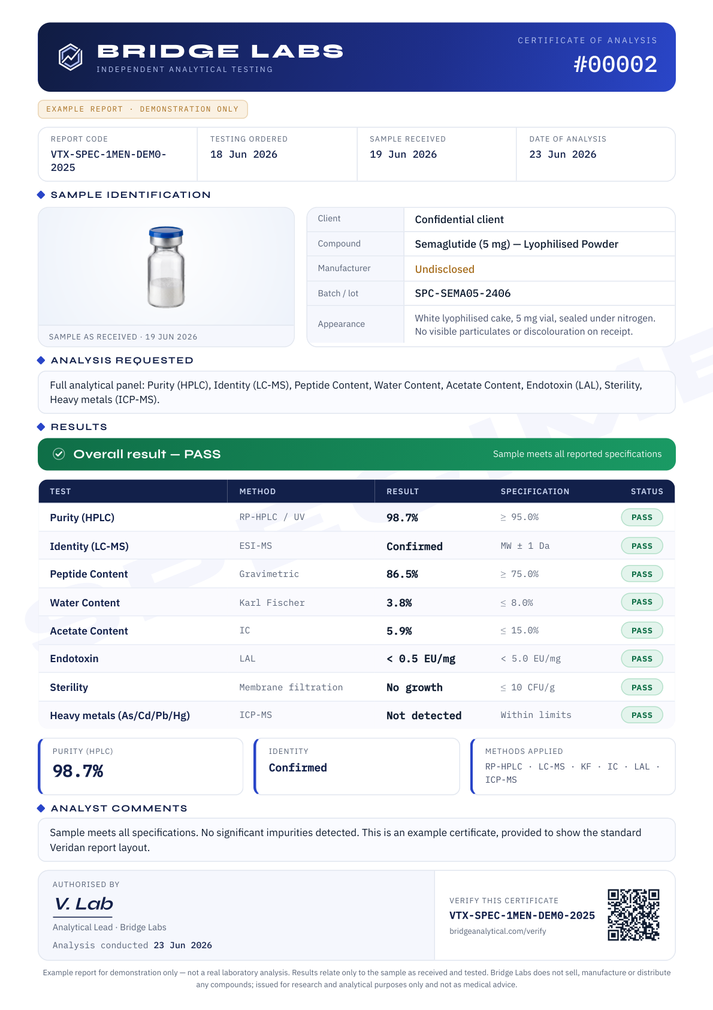Viewport: 713px width, 1010px height.
Task: Click the blue diamond beside Analysis Requested
Action: [41, 360]
